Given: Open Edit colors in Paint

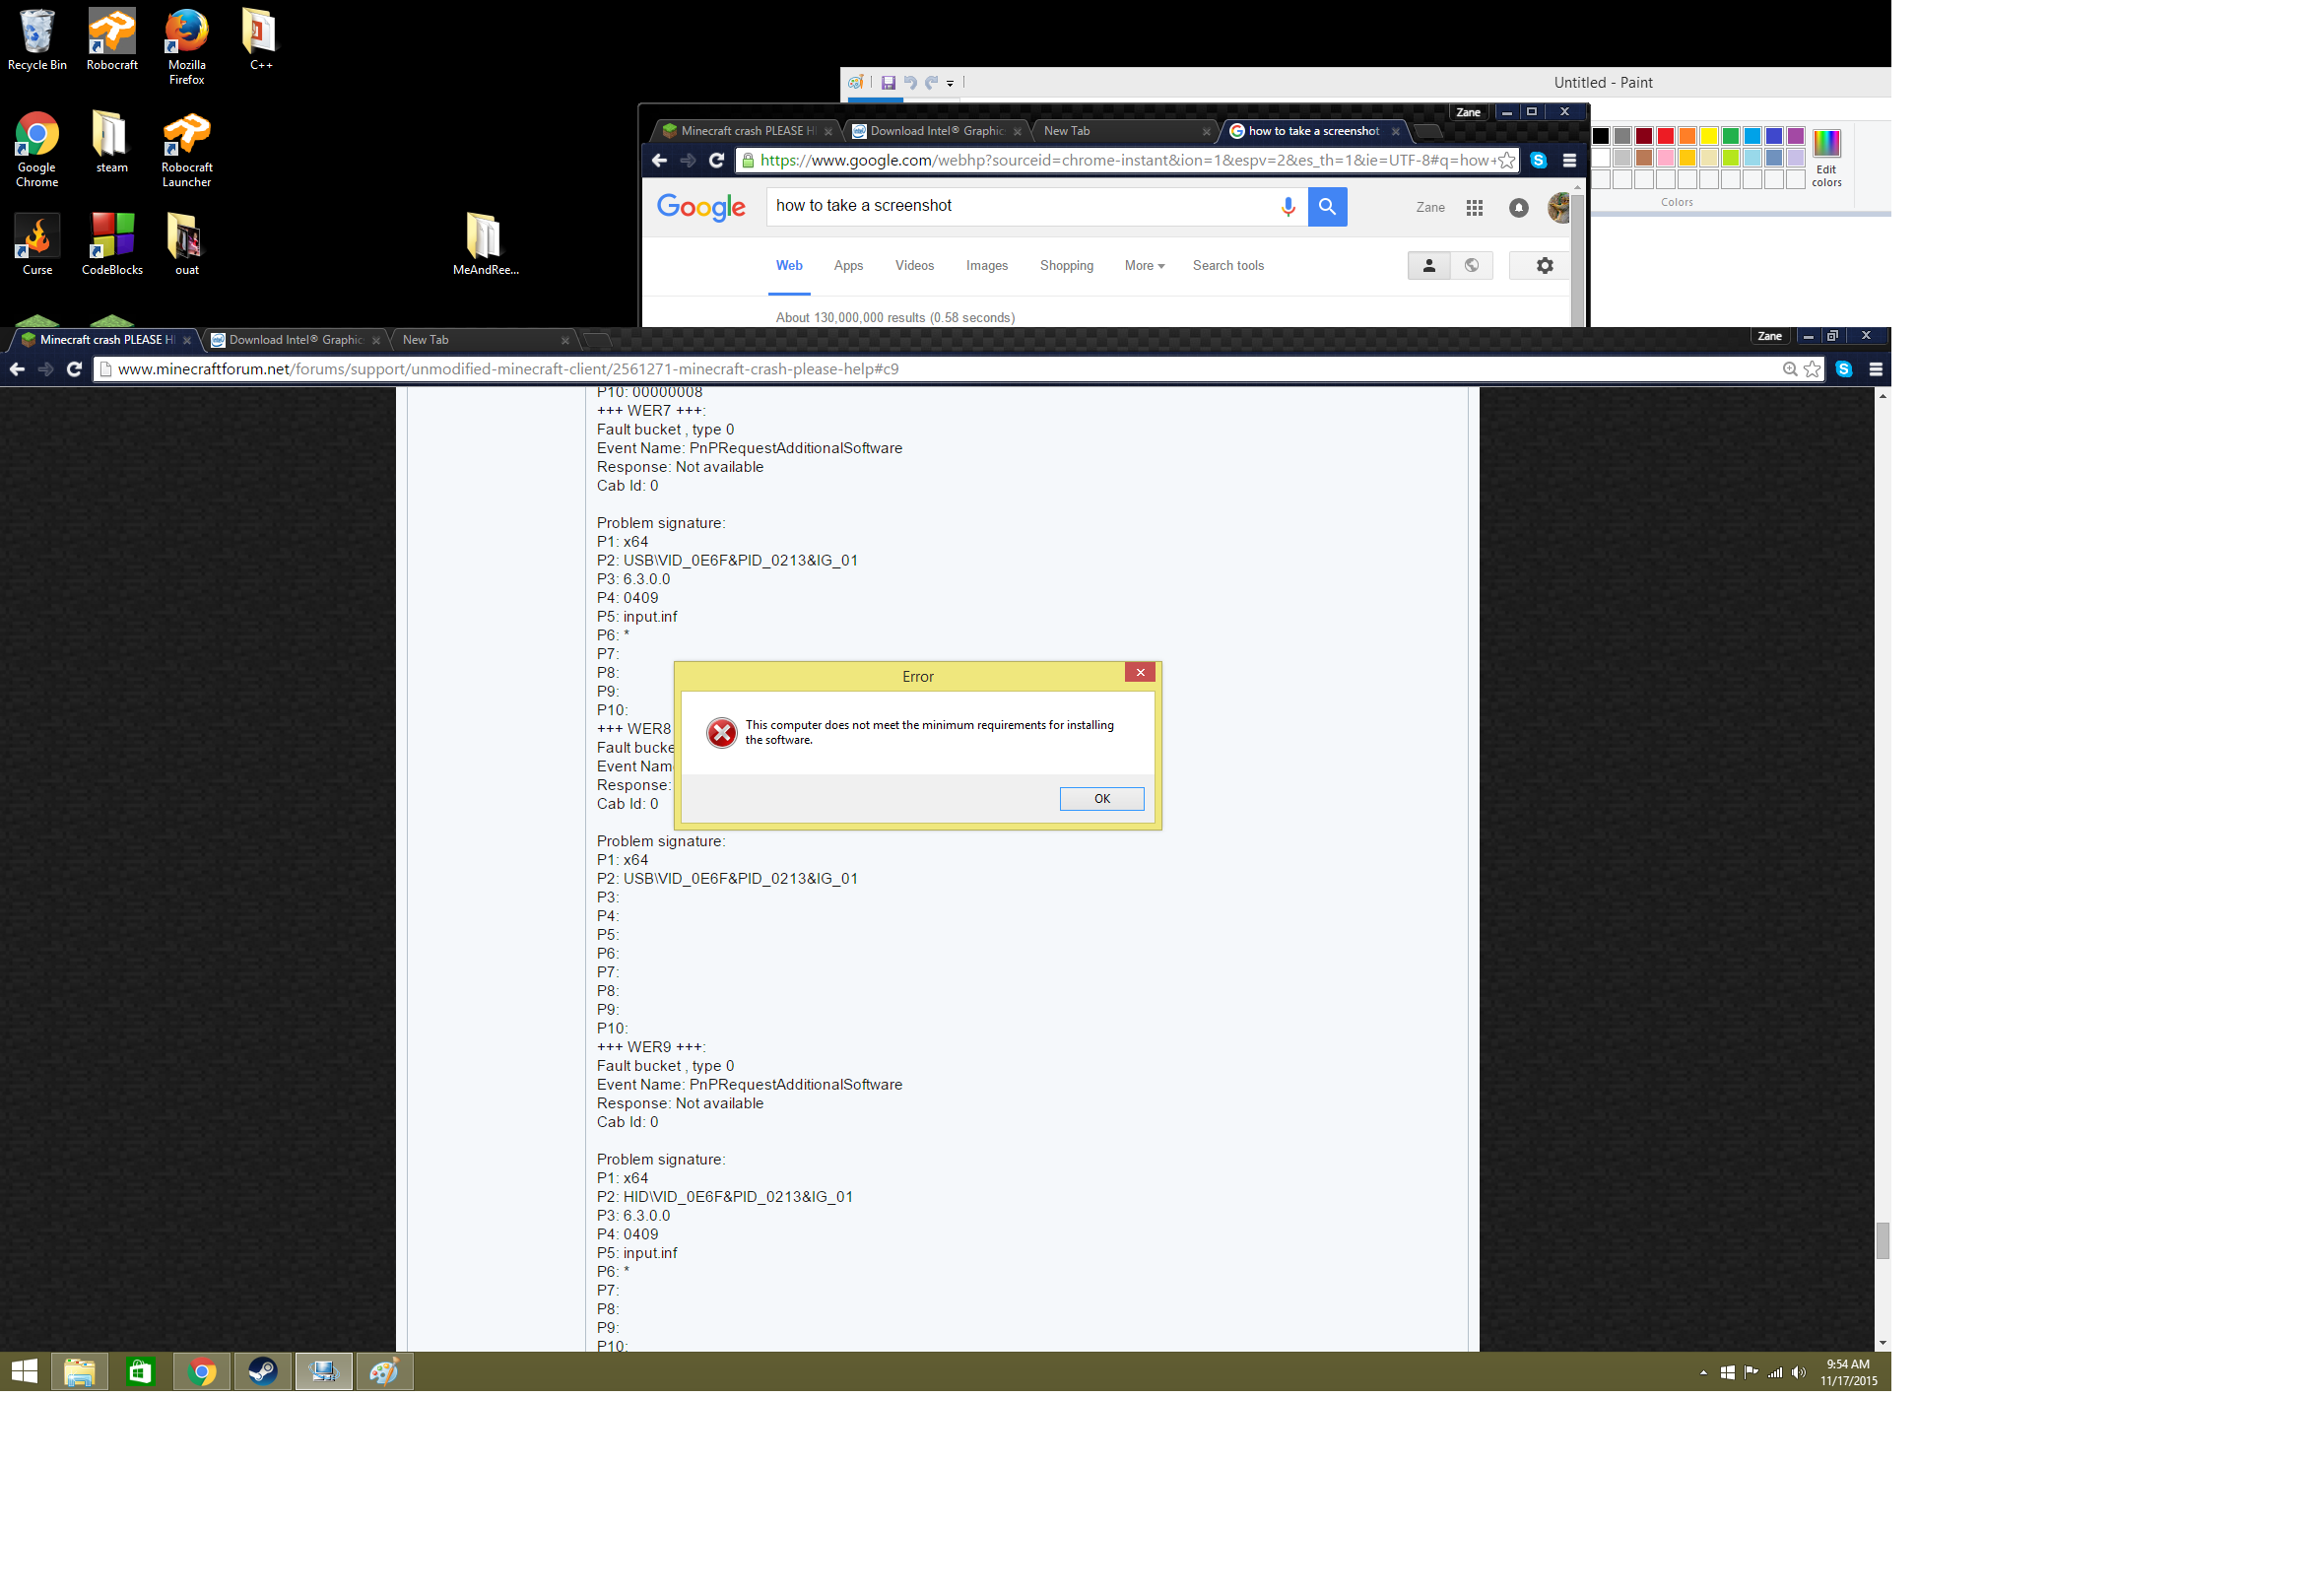Looking at the screenshot, I should pos(1825,158).
